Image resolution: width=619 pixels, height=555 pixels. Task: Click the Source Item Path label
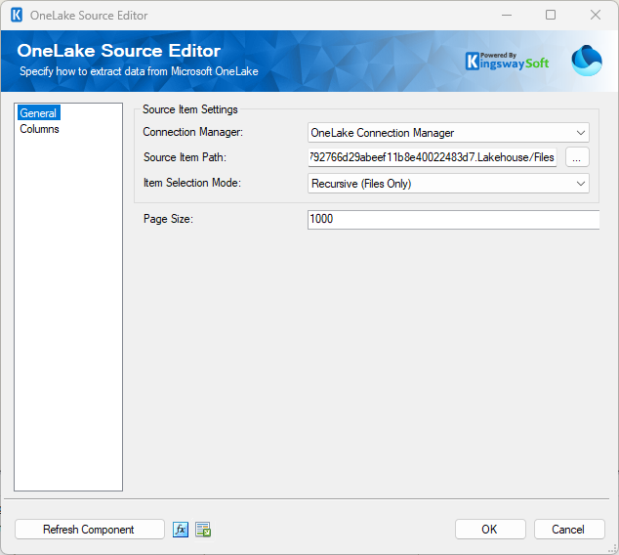pyautogui.click(x=185, y=157)
